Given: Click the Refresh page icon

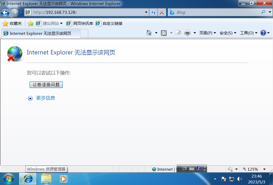Looking at the screenshot, I should tap(154, 12).
